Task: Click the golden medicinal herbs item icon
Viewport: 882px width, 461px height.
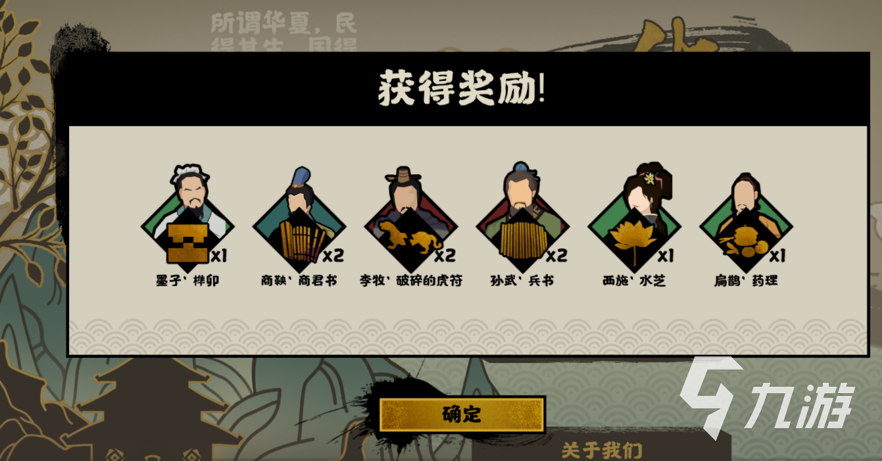Action: [x=745, y=242]
